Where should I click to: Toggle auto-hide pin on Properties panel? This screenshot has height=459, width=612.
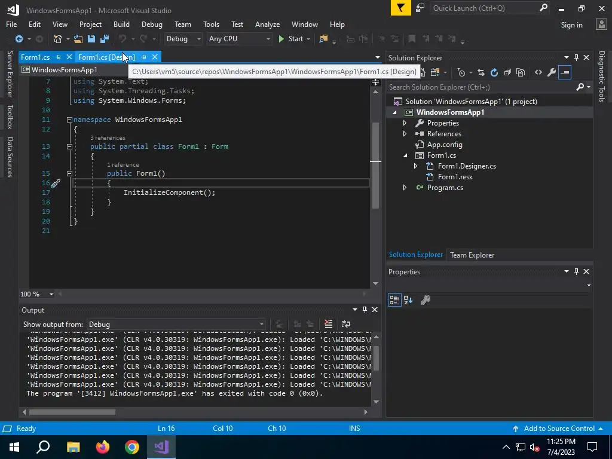coord(576,271)
